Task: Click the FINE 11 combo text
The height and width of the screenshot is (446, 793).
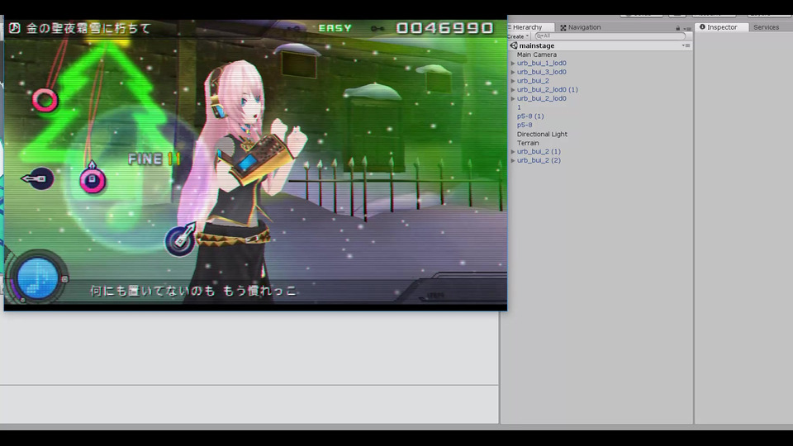Action: [154, 159]
